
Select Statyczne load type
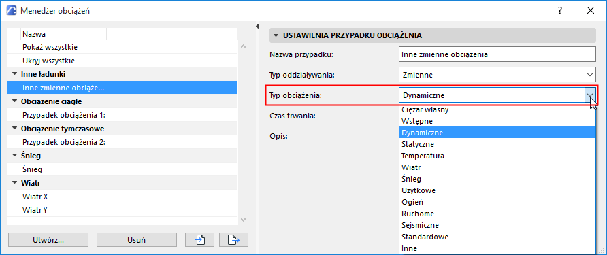click(497, 144)
